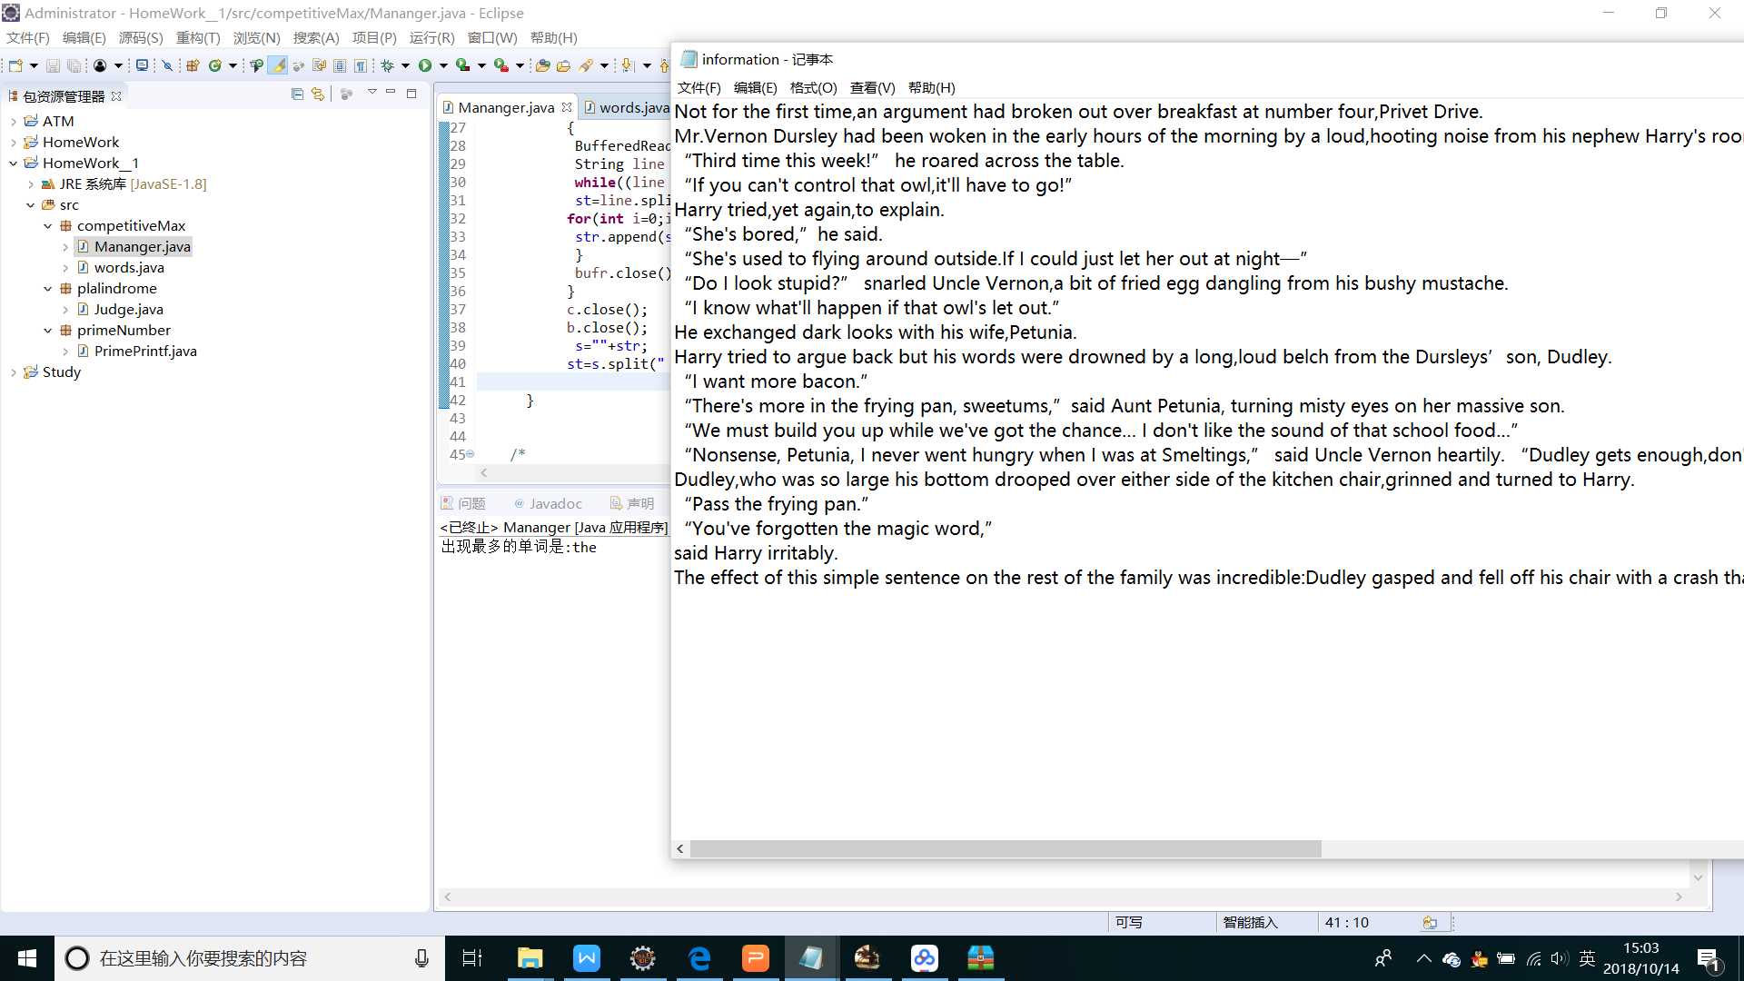Click the Save All toolbar icon
Viewport: 1744px width, 981px height.
(74, 65)
